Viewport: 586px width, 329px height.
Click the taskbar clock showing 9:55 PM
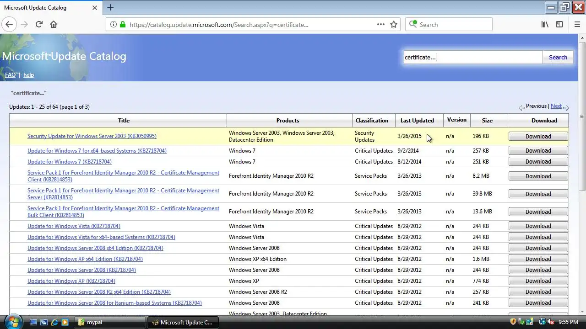click(568, 322)
